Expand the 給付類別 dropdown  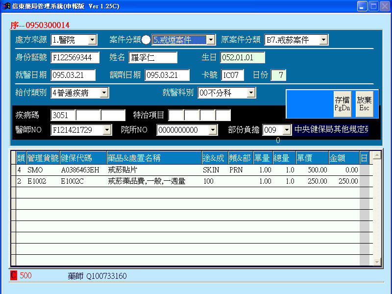tap(104, 93)
